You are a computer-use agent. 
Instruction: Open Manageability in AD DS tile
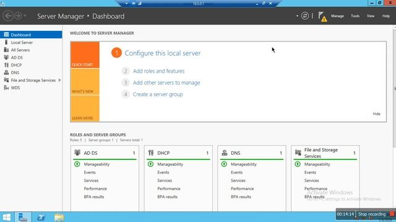[x=97, y=164]
